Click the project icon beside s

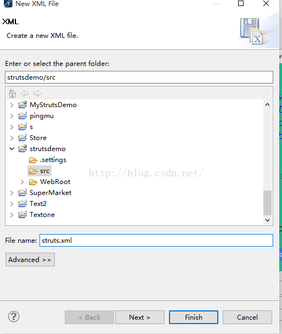(x=22, y=127)
